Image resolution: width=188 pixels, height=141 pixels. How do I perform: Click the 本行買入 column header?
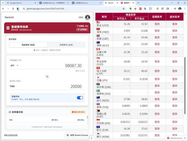click(x=122, y=19)
